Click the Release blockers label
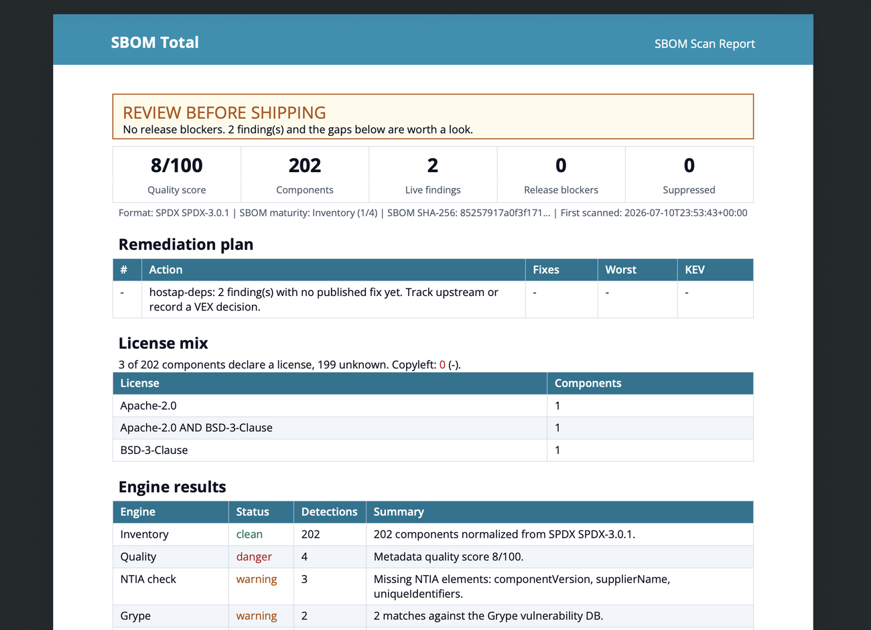The image size is (871, 630). tap(561, 190)
